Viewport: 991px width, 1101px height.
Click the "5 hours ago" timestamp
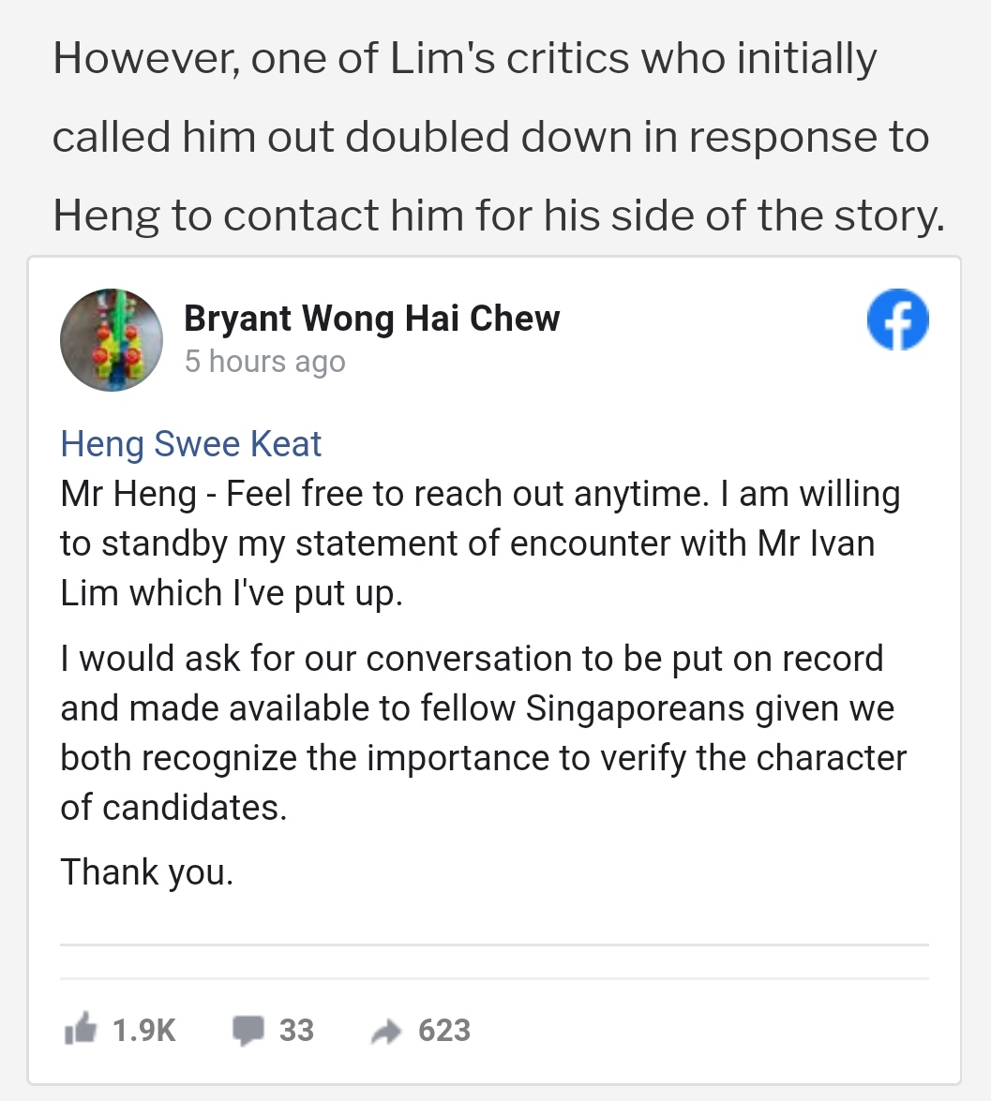pos(264,362)
